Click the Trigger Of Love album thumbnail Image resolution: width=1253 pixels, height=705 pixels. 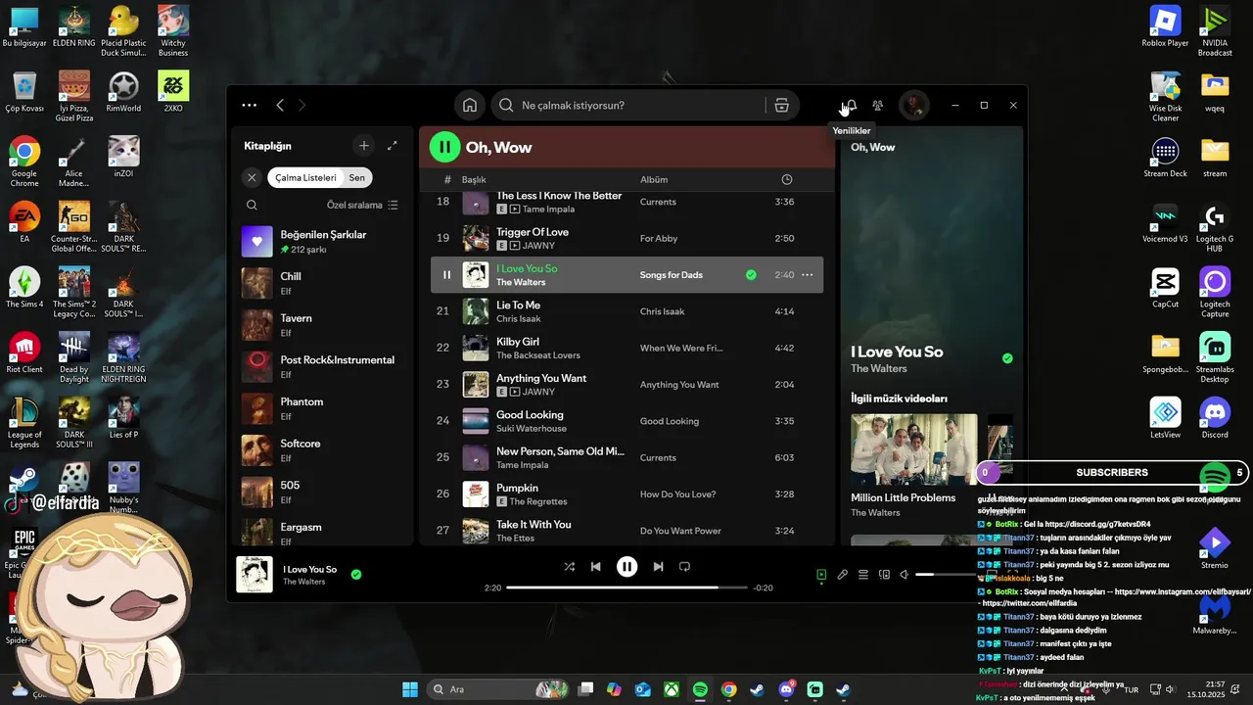tap(476, 238)
